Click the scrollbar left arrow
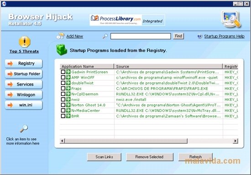Image resolution: width=251 pixels, height=175 pixels. click(x=62, y=141)
